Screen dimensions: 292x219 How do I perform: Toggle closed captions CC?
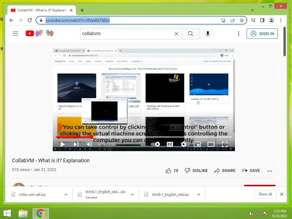(170, 144)
